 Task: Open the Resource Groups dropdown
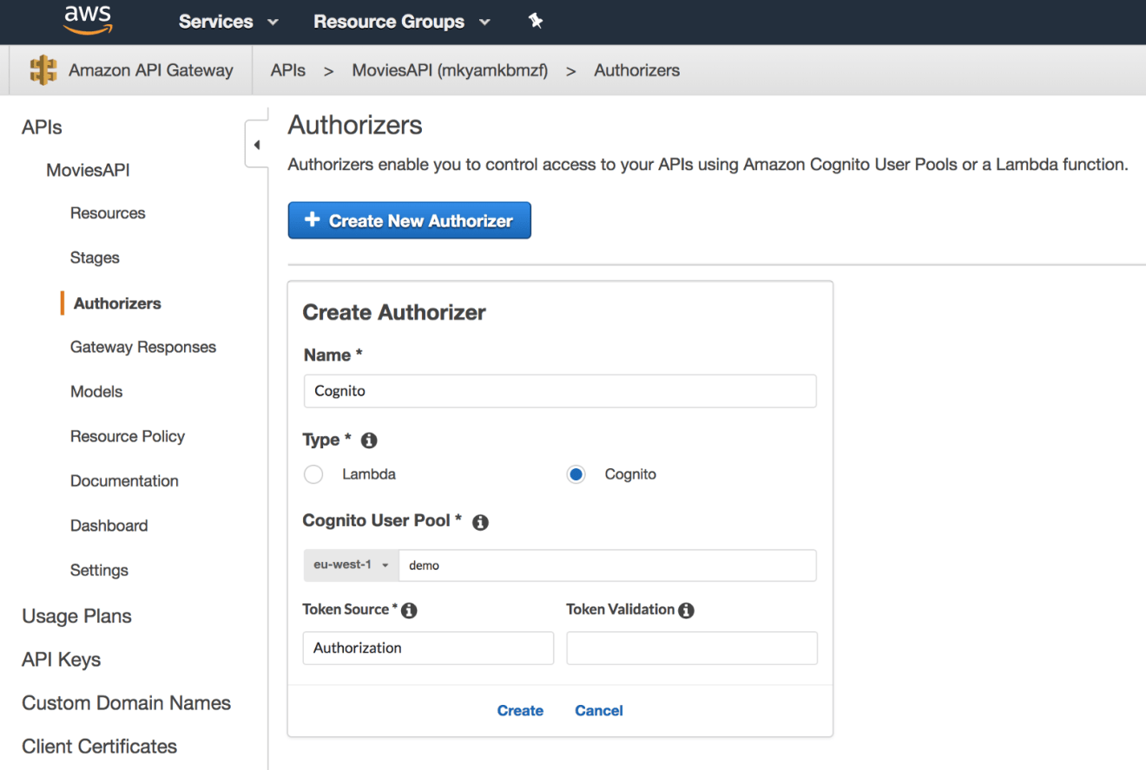pyautogui.click(x=401, y=22)
